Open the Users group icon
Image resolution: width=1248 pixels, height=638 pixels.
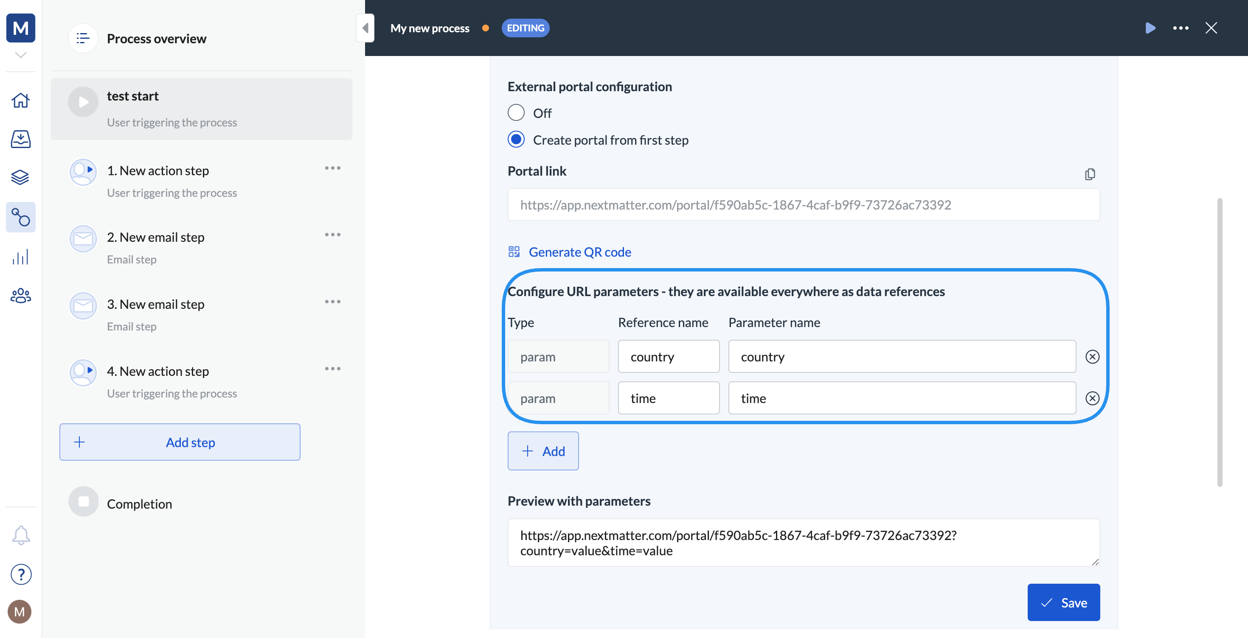(20, 296)
